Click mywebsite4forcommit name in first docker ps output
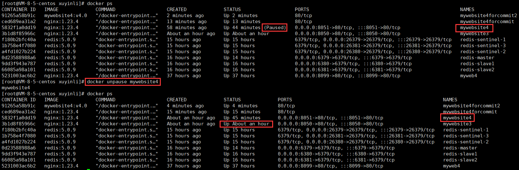 tap(487, 22)
